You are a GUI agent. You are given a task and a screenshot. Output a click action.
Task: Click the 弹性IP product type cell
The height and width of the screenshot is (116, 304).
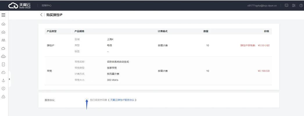click(50, 46)
